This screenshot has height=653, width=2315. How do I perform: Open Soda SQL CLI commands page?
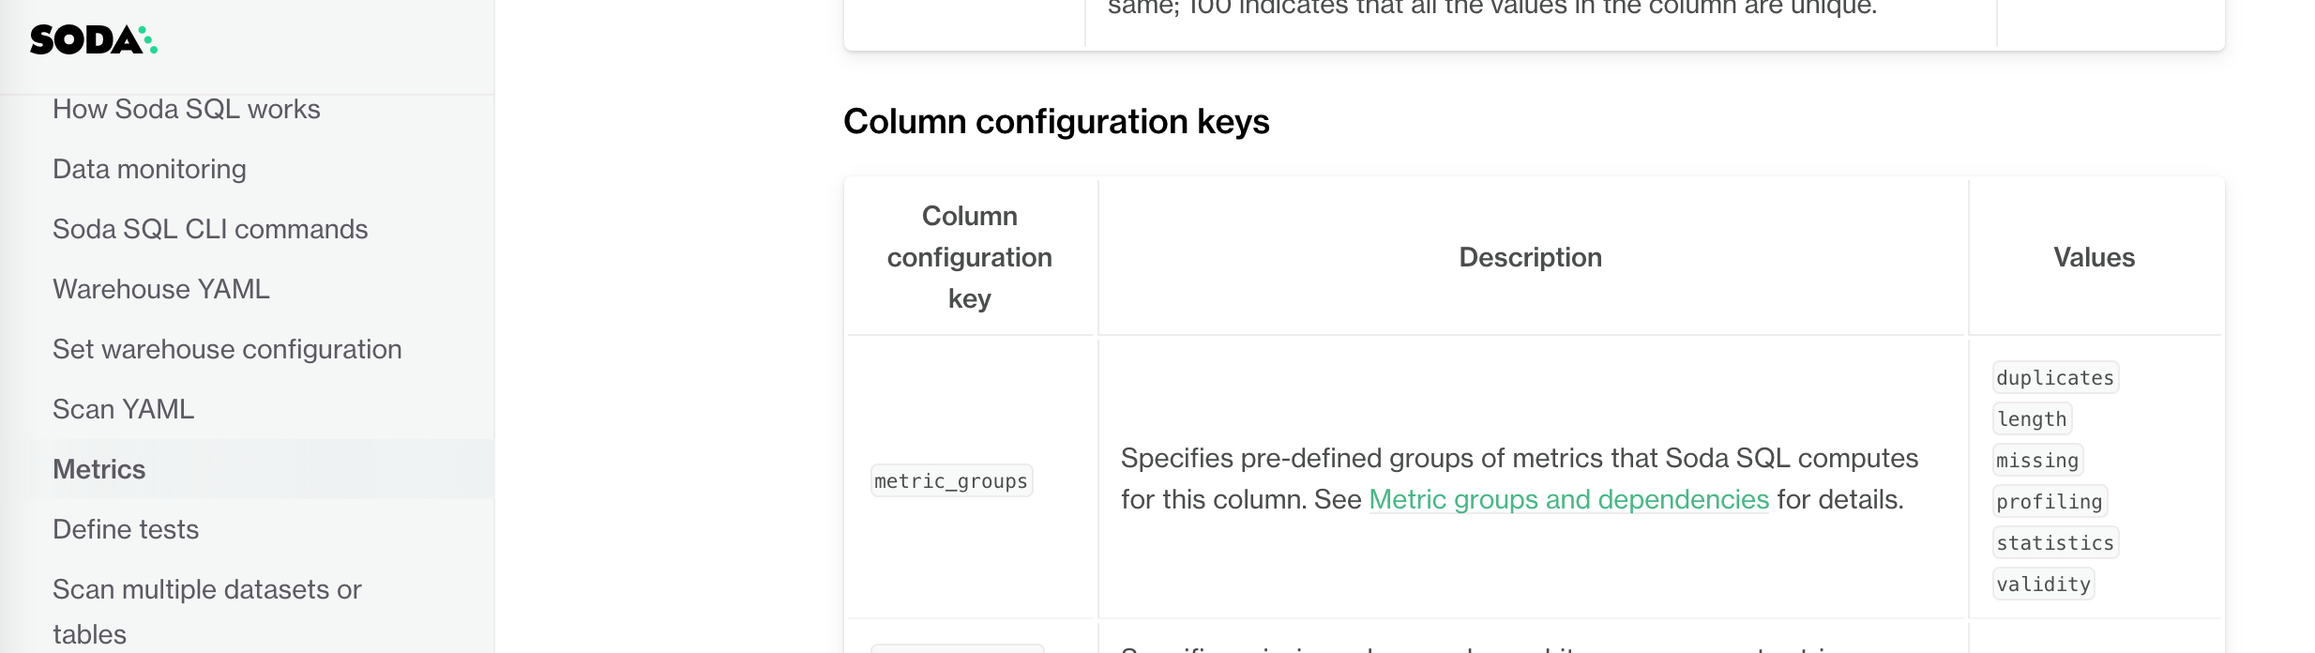(210, 229)
